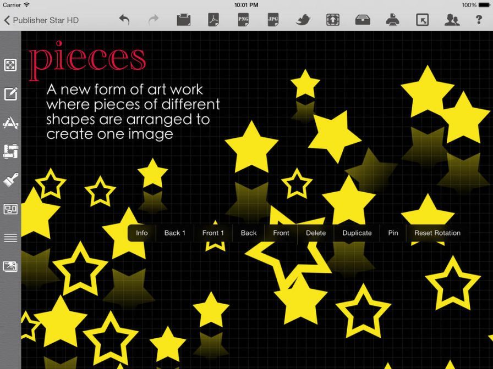Select Duplicate in the context menu
This screenshot has height=369, width=493.
357,233
